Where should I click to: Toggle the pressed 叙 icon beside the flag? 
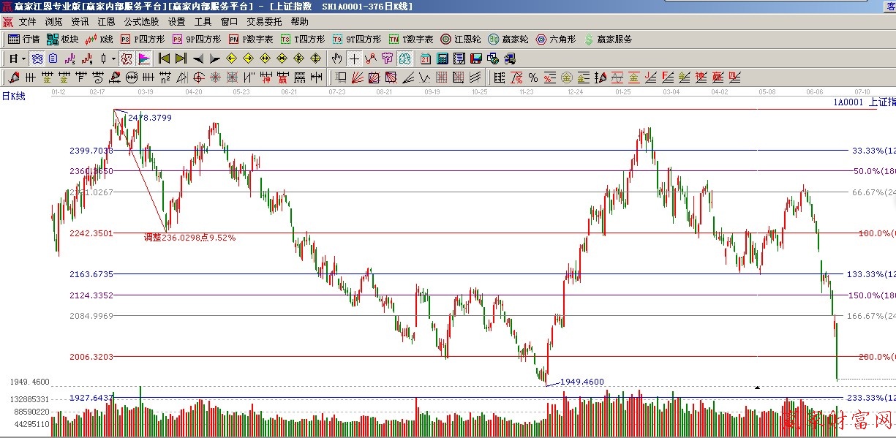click(126, 58)
